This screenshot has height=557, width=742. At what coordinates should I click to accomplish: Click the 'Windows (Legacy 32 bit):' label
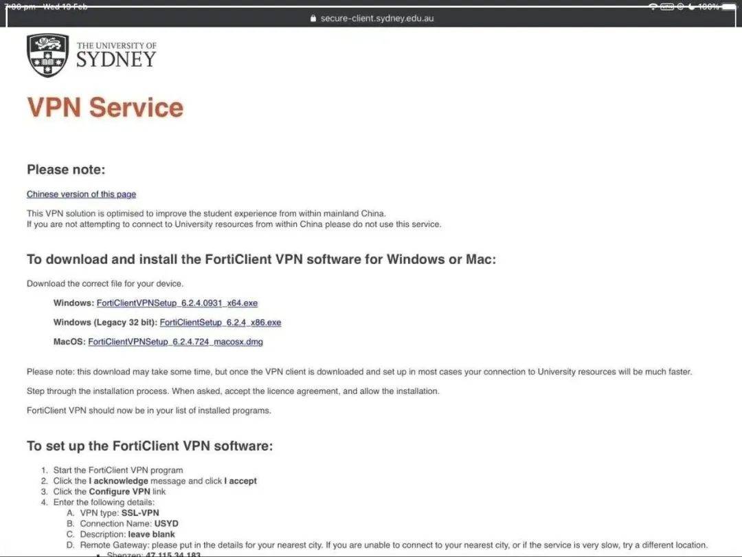coord(105,323)
